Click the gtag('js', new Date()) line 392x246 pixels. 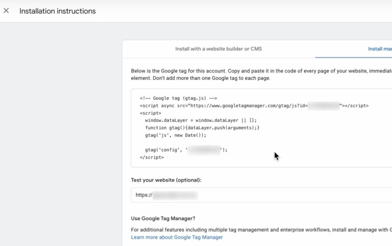(x=175, y=135)
